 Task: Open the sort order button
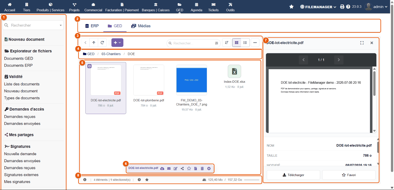[227, 43]
